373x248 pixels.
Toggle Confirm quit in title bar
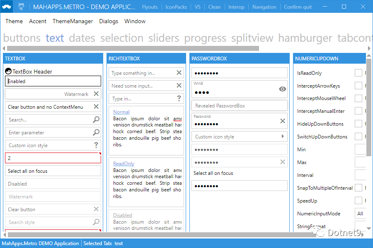click(x=298, y=7)
